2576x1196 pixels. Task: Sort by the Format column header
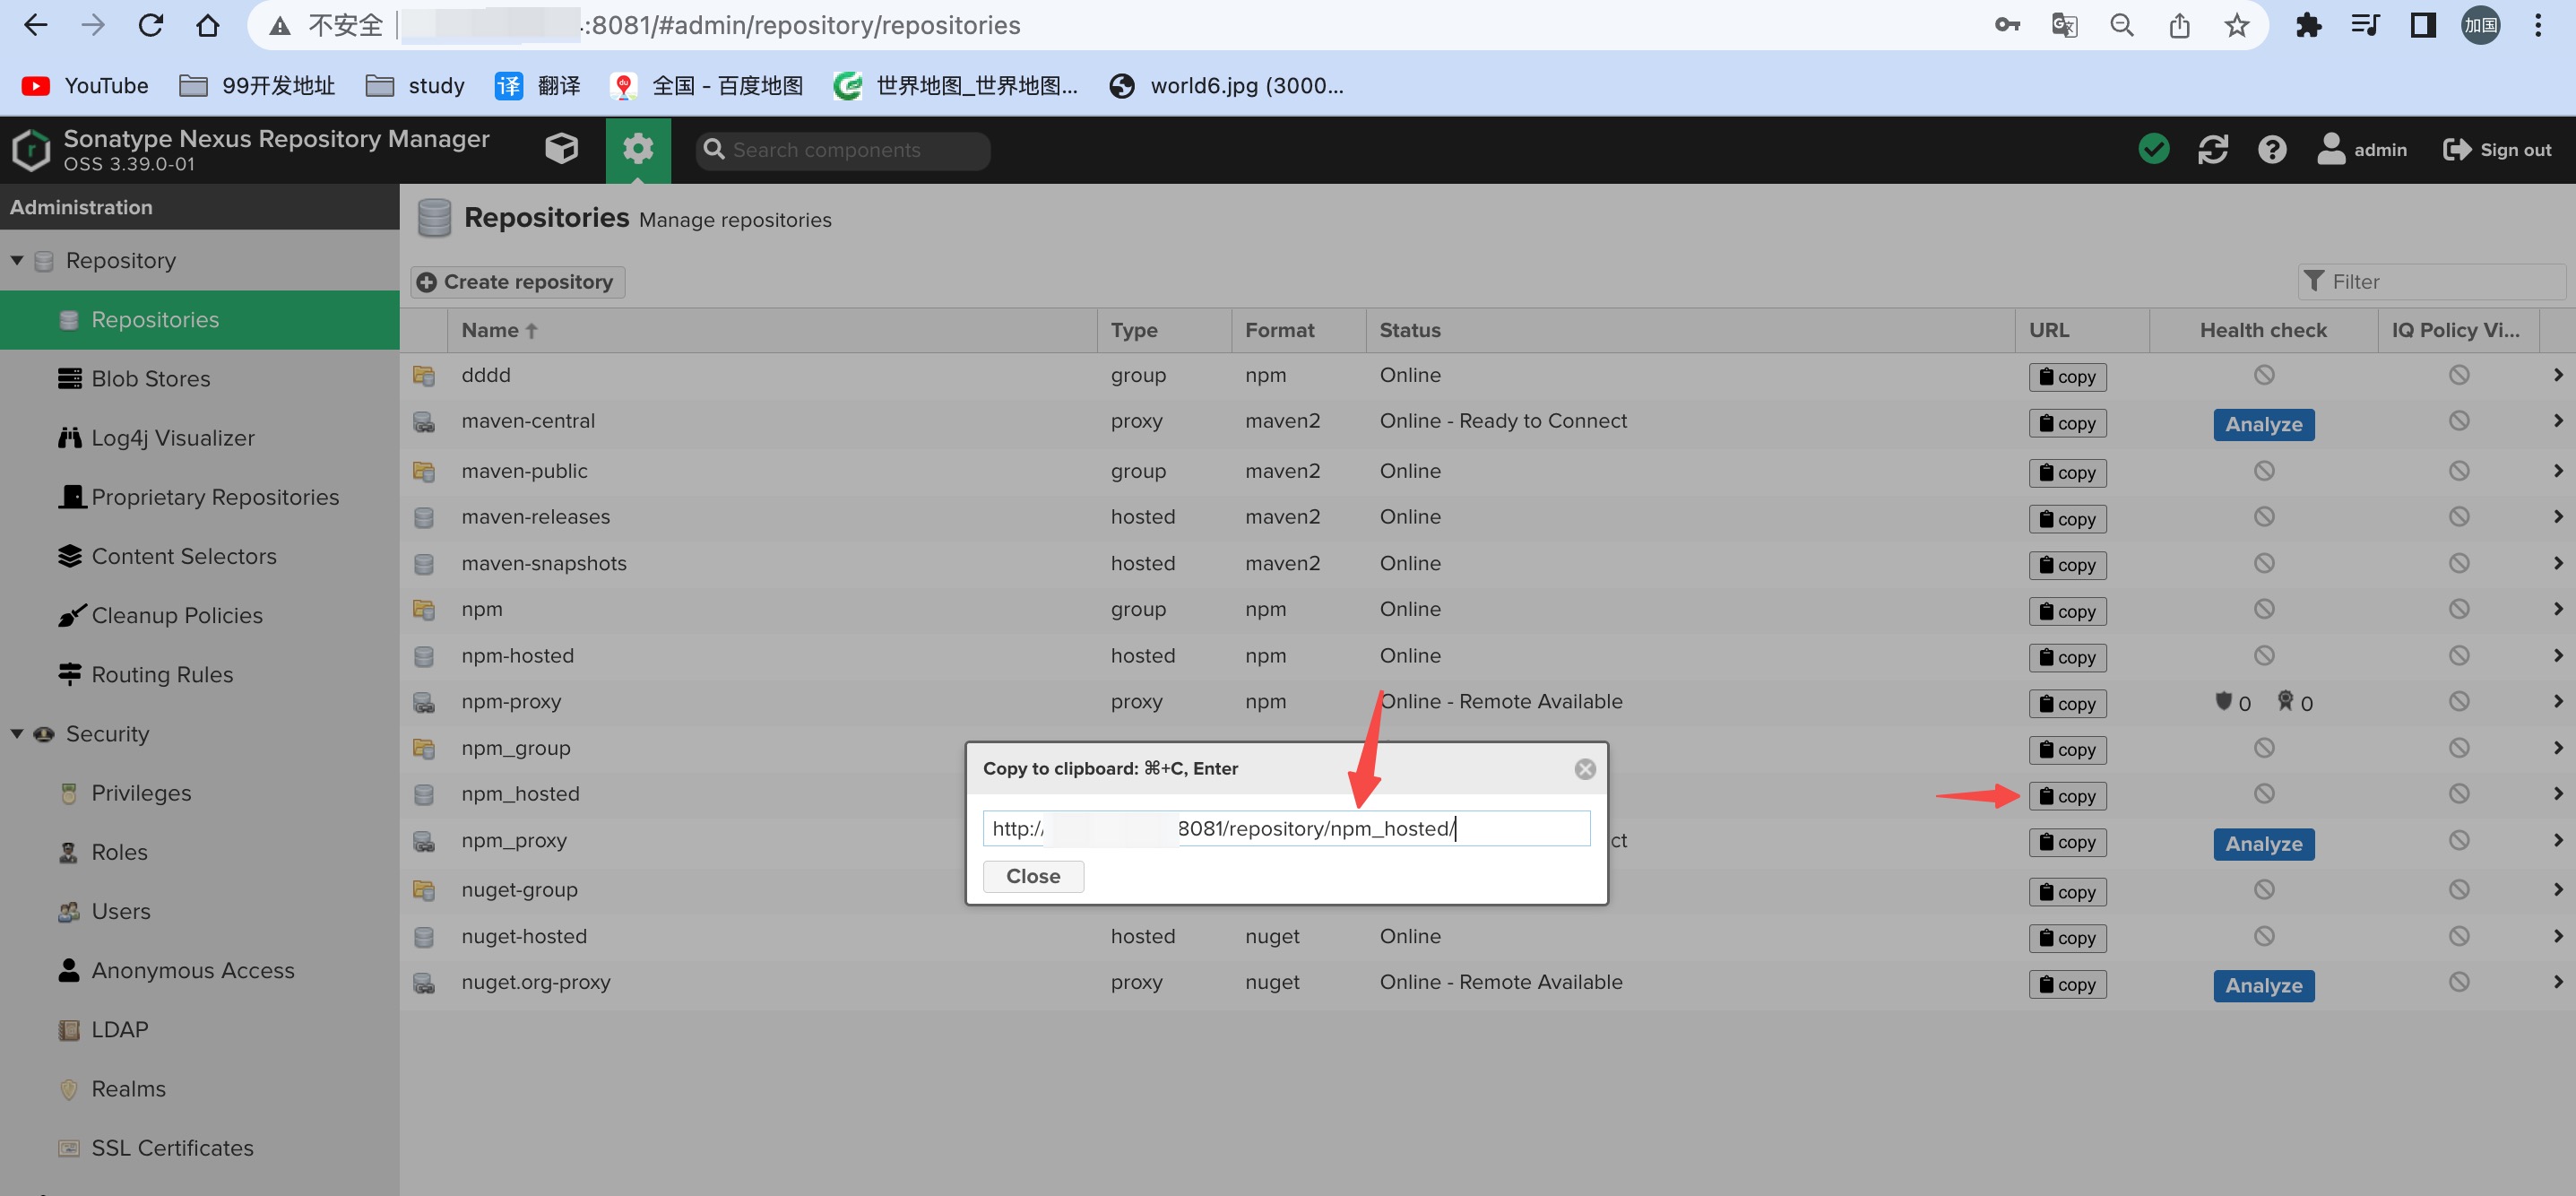1298,330
